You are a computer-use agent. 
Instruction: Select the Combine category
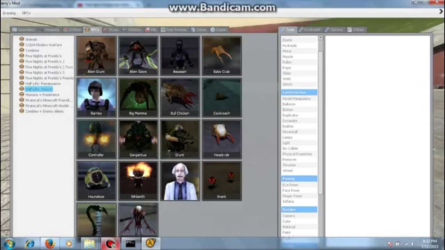pyautogui.click(x=32, y=50)
